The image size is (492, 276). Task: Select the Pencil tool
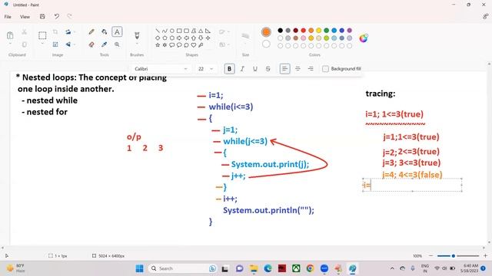pyautogui.click(x=91, y=31)
